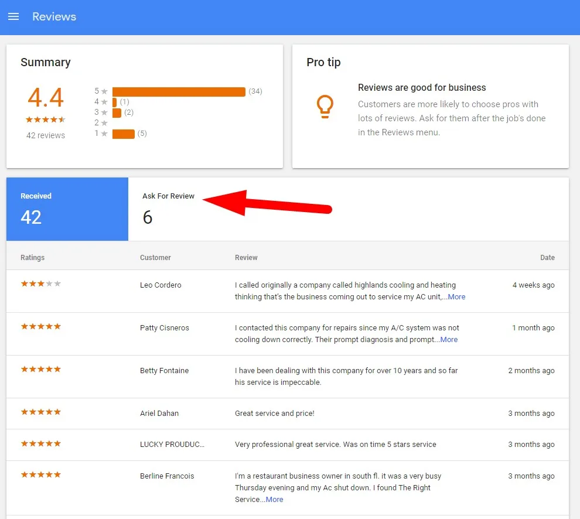Expand Berline Francois's review using More
This screenshot has height=519, width=580.
tap(274, 499)
